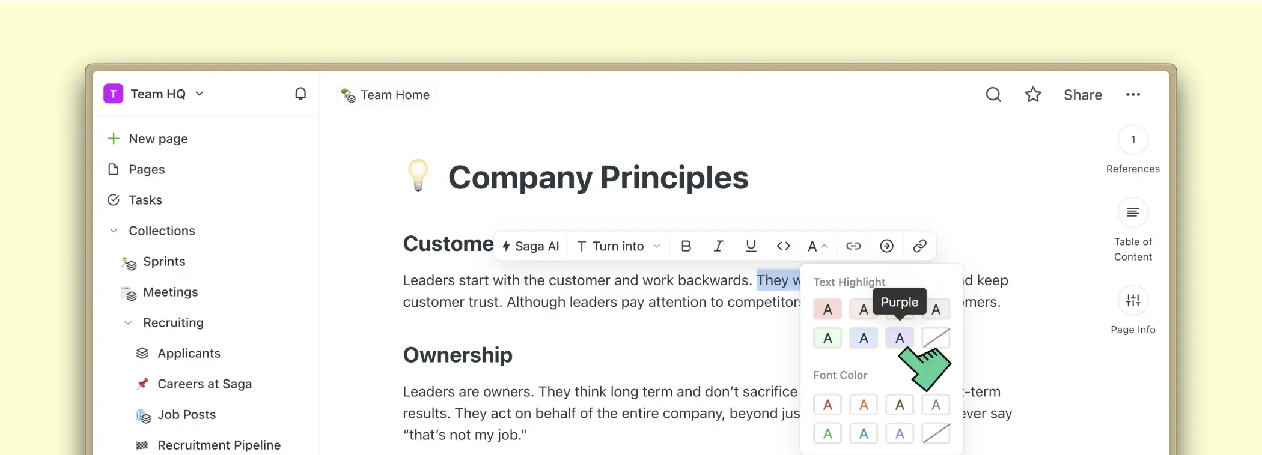
Task: Click the notifications bell icon
Action: pos(300,94)
